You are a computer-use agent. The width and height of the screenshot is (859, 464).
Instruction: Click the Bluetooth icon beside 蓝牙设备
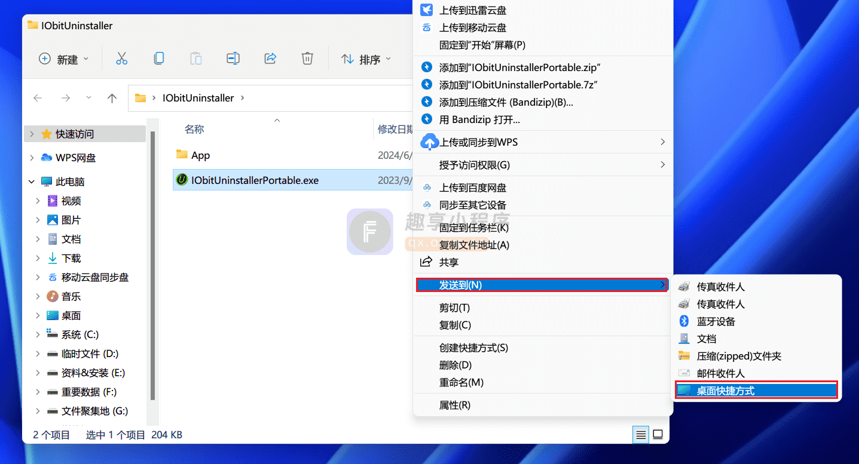click(684, 321)
